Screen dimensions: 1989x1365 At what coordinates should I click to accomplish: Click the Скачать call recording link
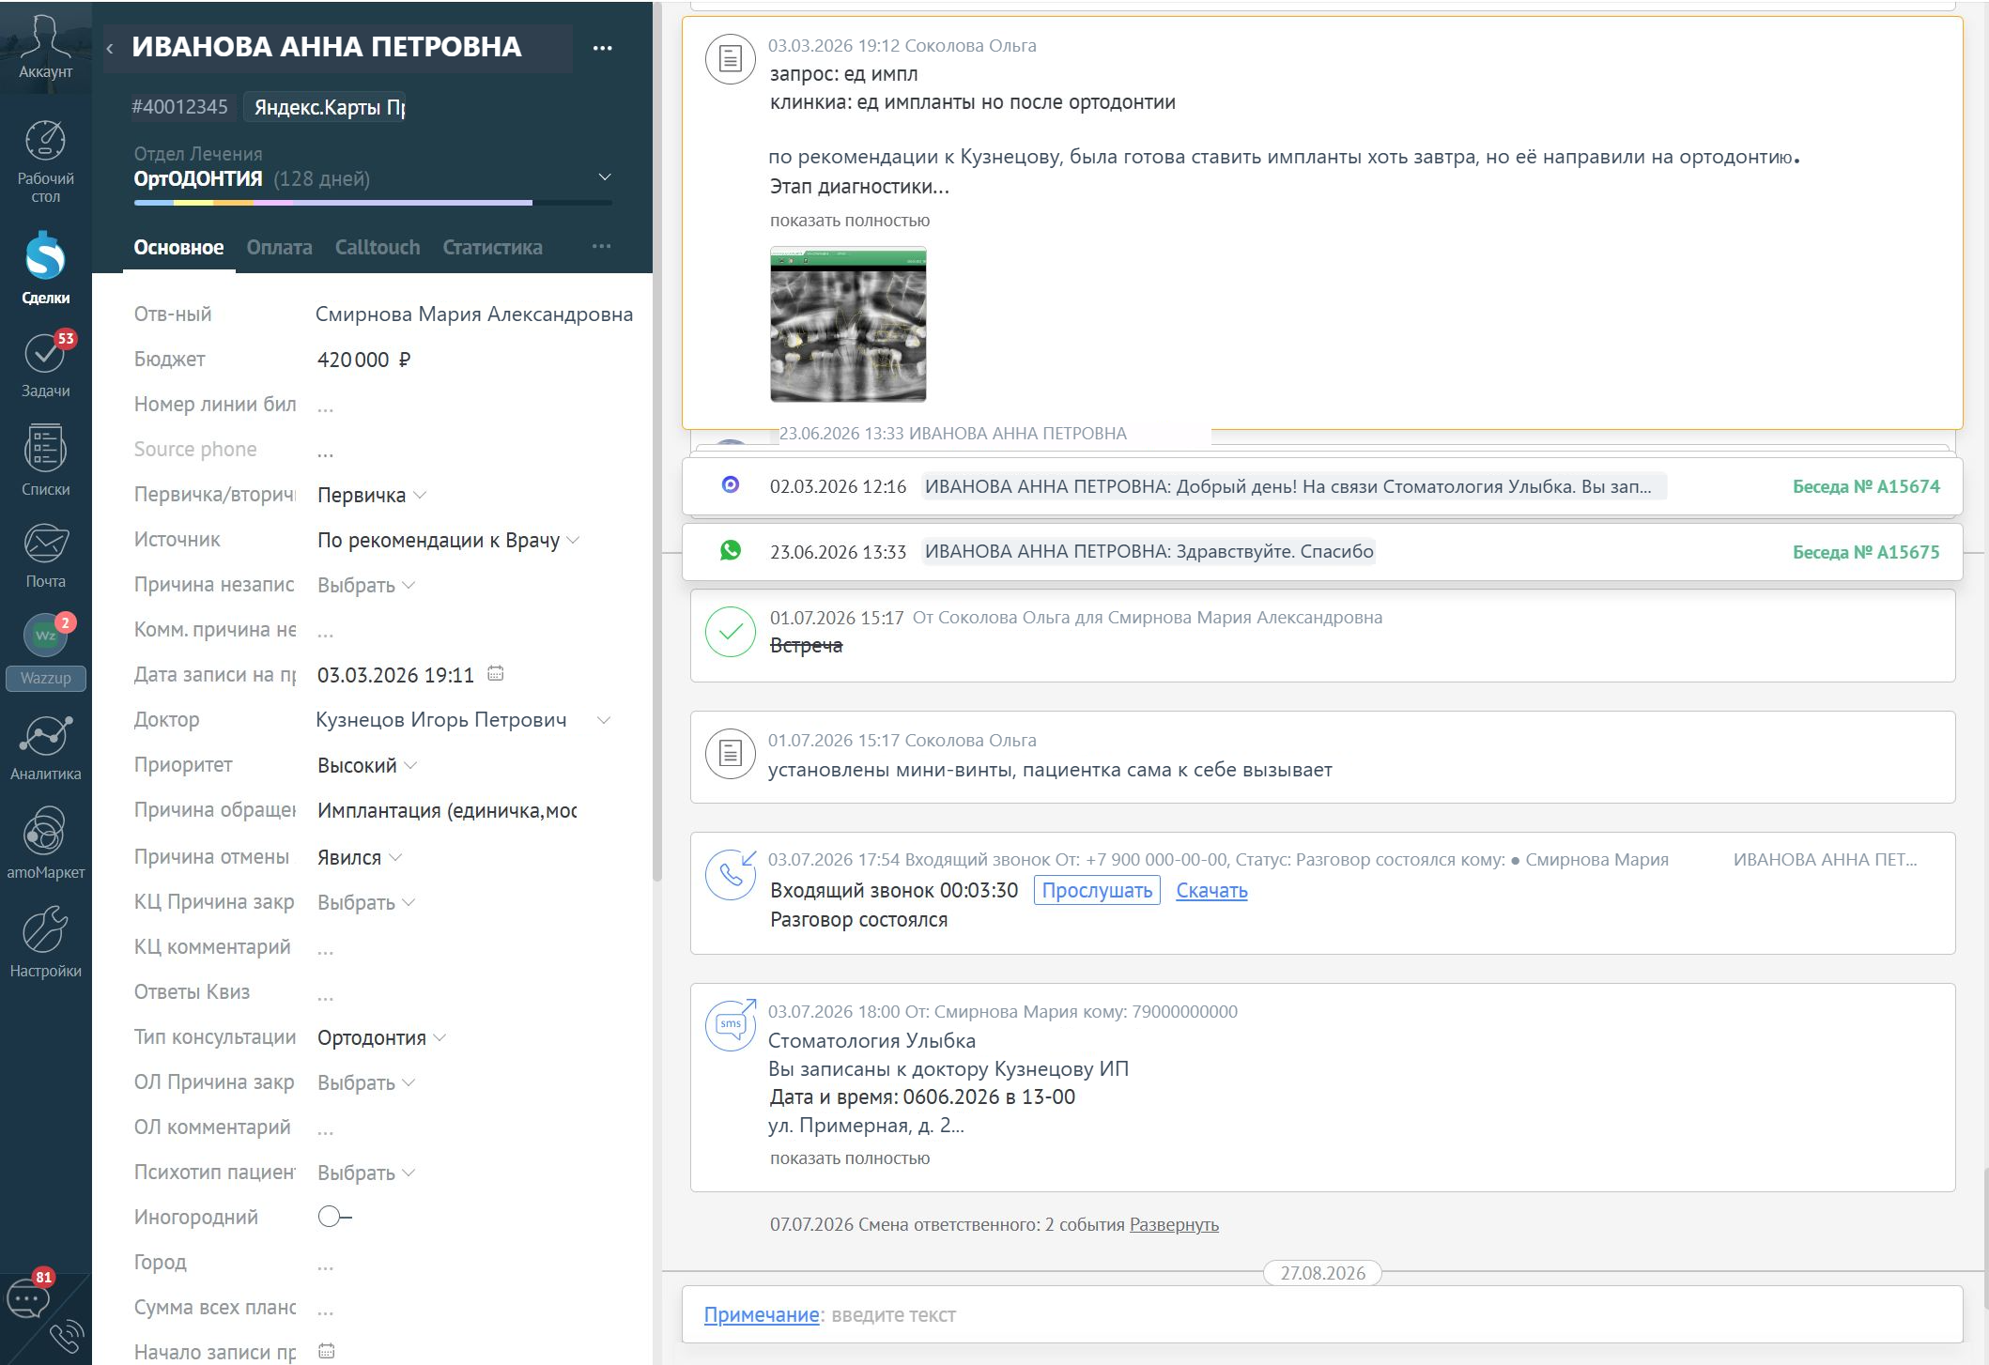coord(1211,890)
